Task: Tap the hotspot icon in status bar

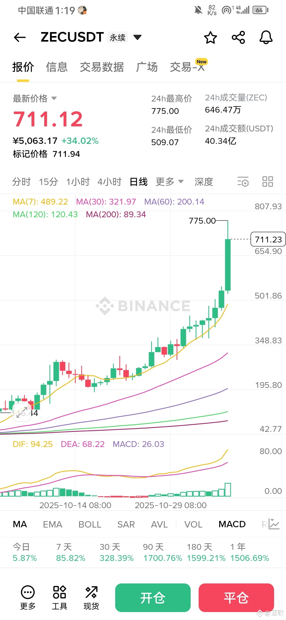Action: coord(227,10)
